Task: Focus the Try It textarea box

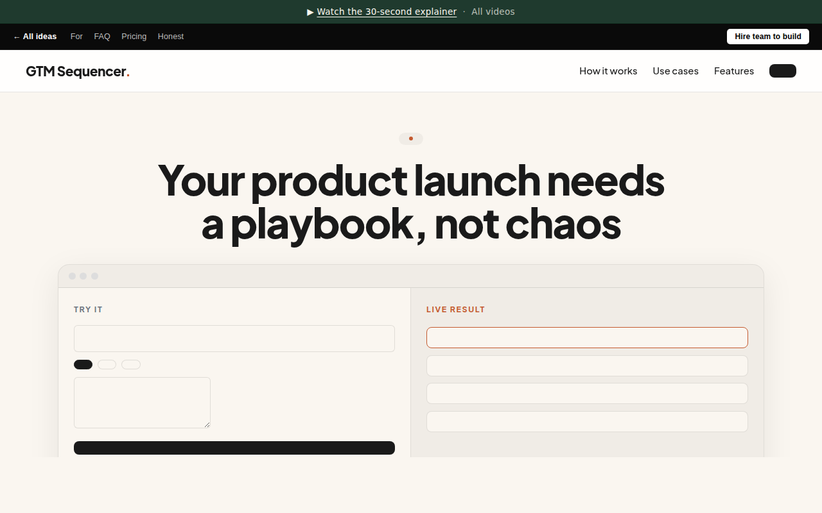Action: click(142, 403)
